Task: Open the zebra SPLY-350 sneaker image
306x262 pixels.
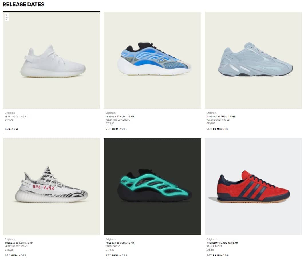Action: tap(52, 187)
